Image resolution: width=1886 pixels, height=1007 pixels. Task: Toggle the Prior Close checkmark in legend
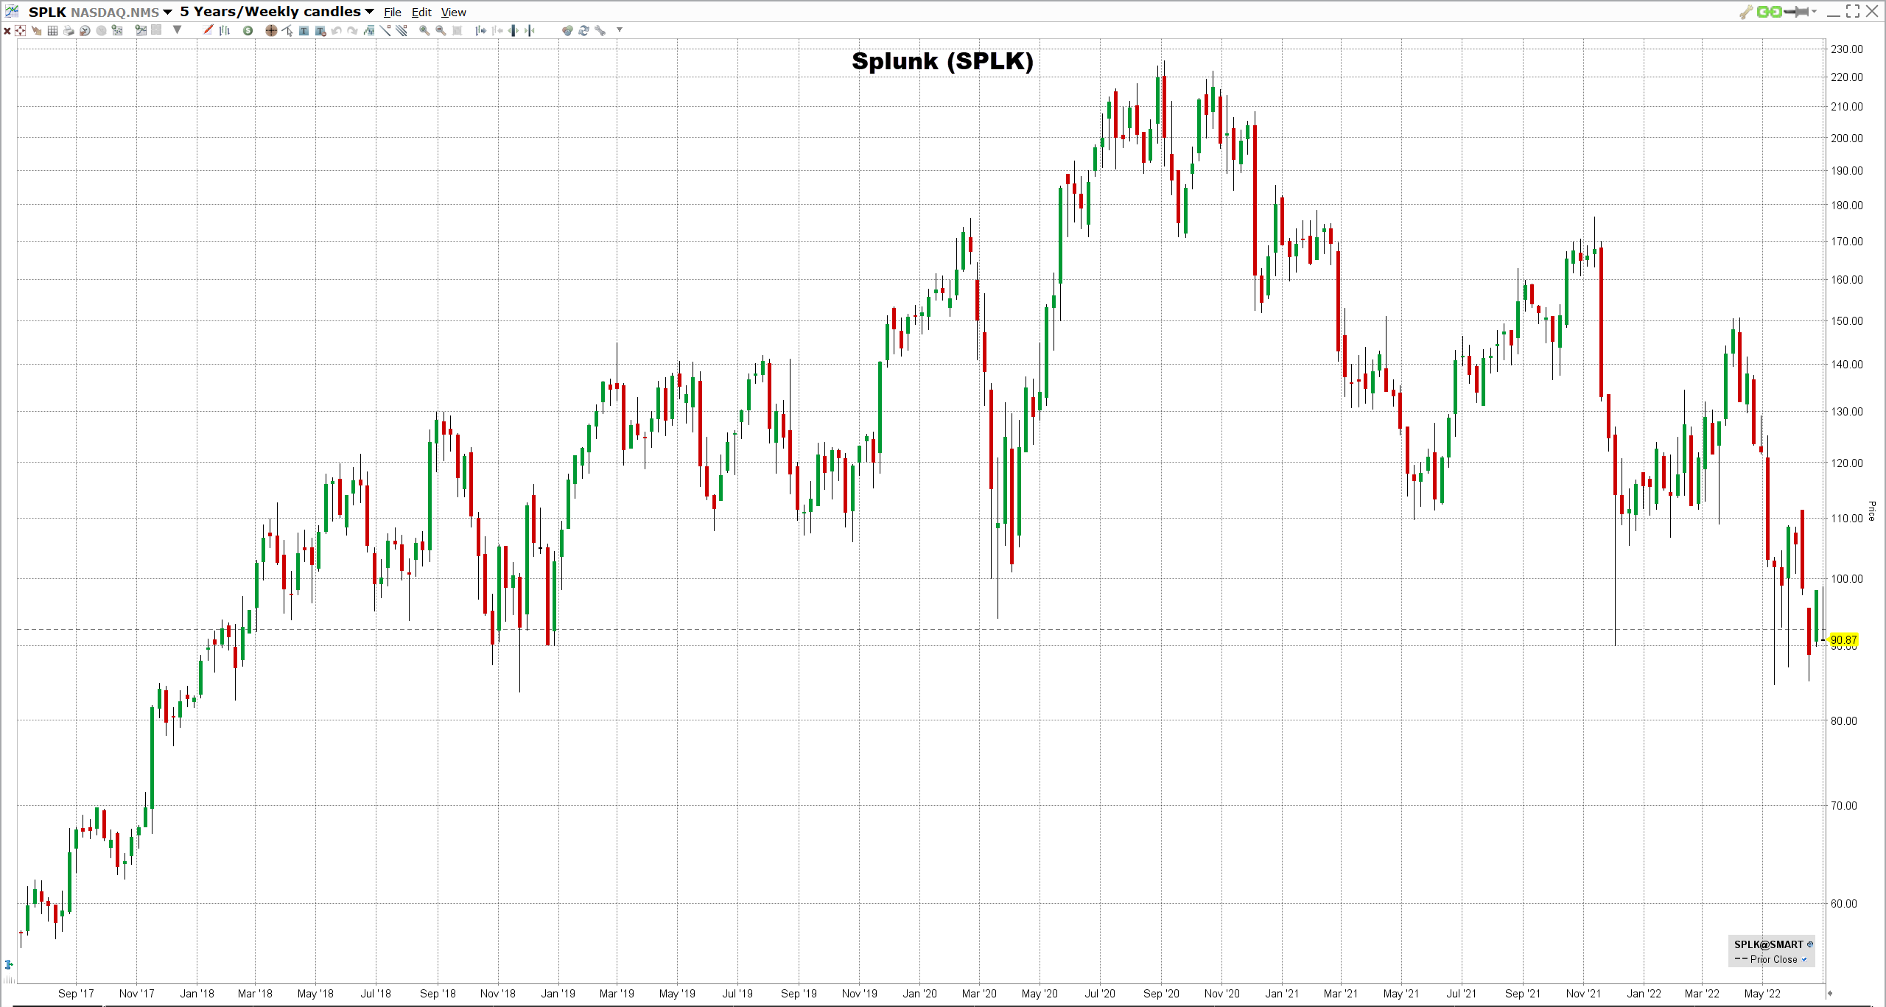[x=1804, y=959]
